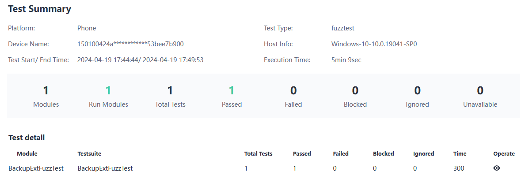Select the Test Summary heading

[x=39, y=9]
